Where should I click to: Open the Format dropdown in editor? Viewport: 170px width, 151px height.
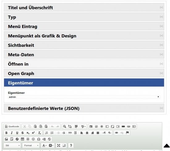pyautogui.click(x=31, y=145)
